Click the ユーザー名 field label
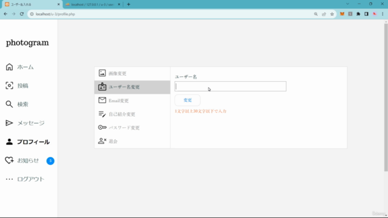Viewport: 388px width, 218px height. click(x=186, y=77)
